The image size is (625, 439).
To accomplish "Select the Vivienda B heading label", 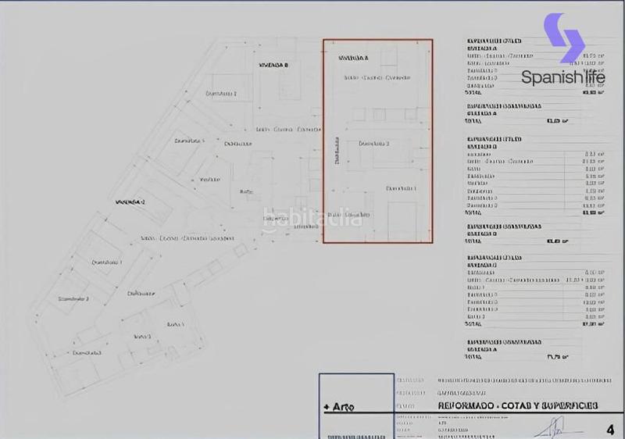I will (273, 65).
